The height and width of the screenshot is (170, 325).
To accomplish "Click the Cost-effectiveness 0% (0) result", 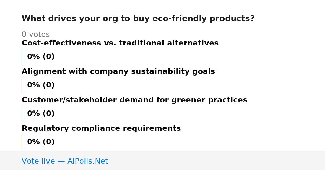I will 41,57.
